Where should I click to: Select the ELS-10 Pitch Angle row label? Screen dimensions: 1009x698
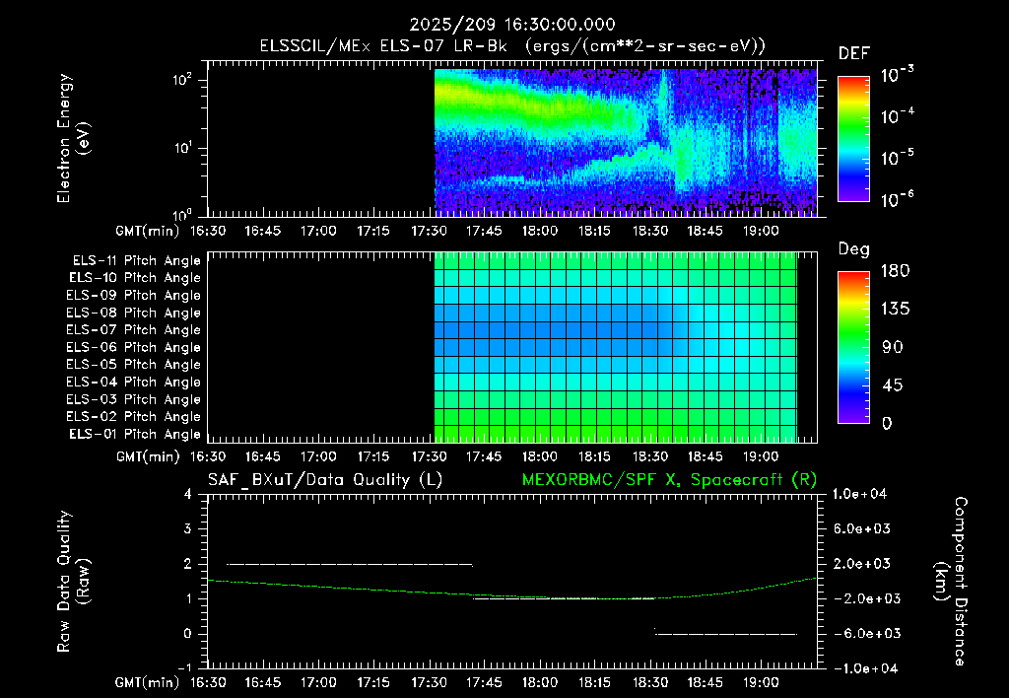coord(135,278)
